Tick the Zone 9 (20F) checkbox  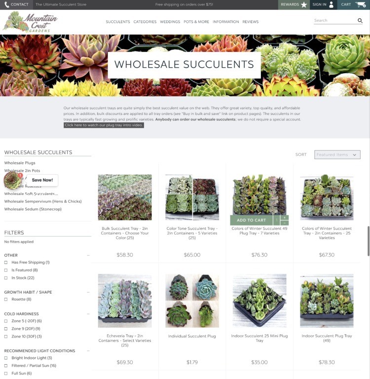6,329
